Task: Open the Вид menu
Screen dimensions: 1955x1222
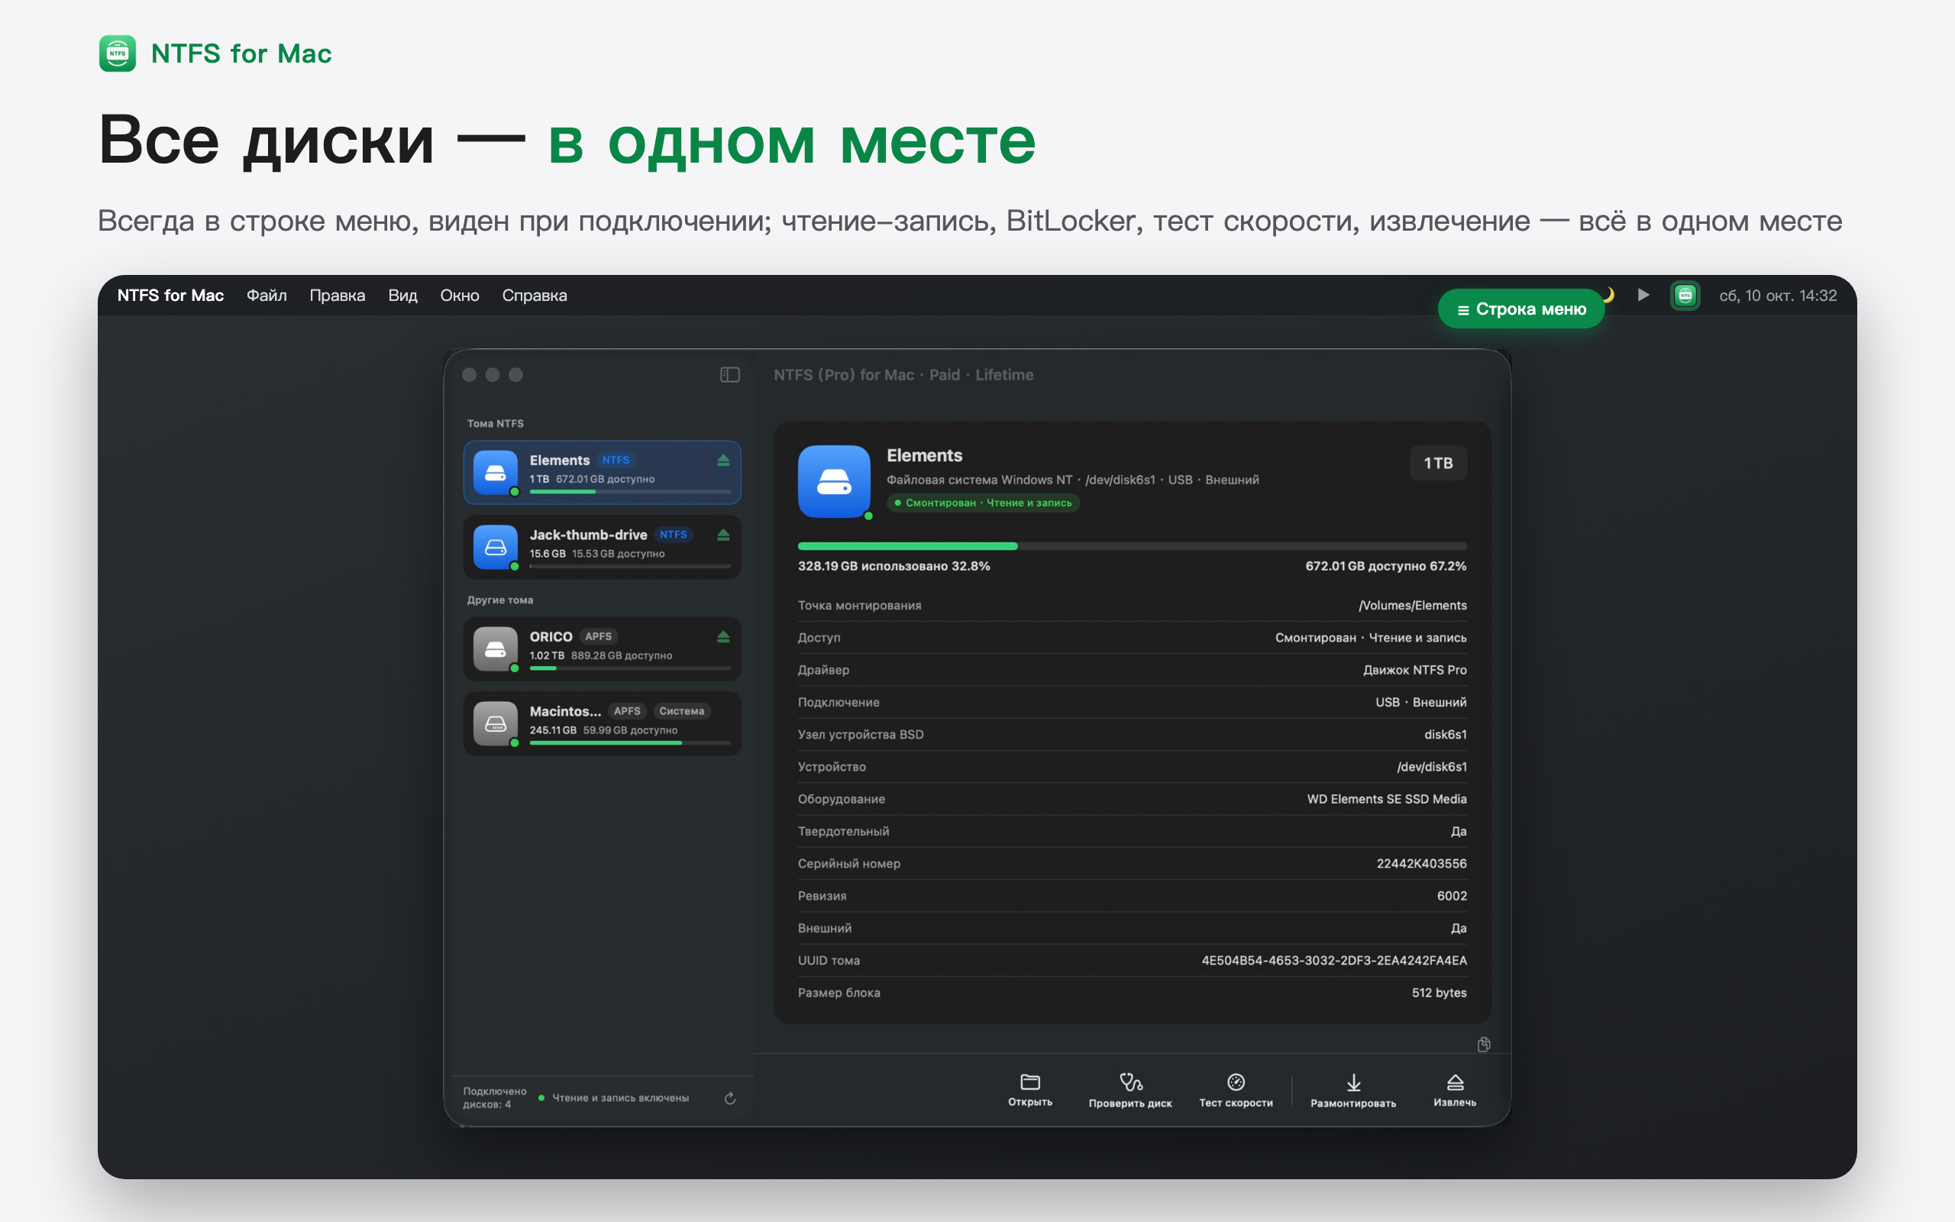Action: [402, 295]
